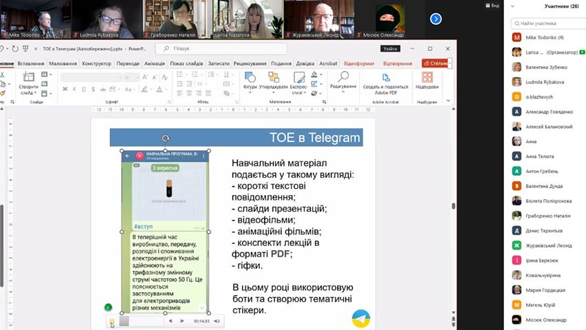Click the Редагування magnifier icon
The width and height of the screenshot is (586, 330).
coord(343,76)
